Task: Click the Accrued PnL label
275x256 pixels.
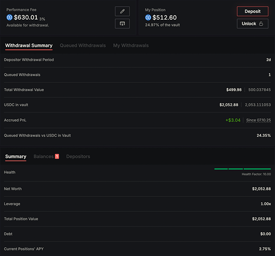Action: 15,120
